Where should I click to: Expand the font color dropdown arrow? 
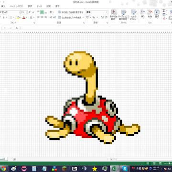(27, 17)
